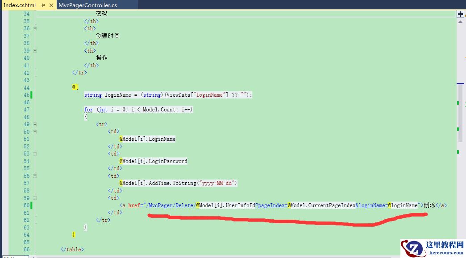
Task: Click @Model[i].UserInfoId in the href
Action: 225,205
